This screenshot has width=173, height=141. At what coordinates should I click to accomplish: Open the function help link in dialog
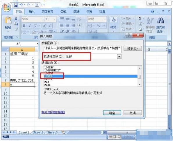click(53, 112)
